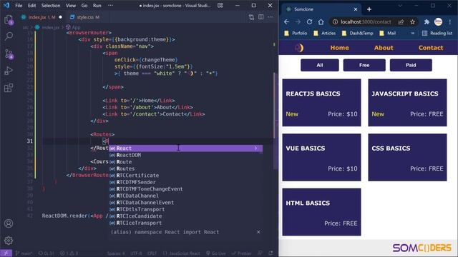
Task: Go back in Chrome browser
Action: tap(286, 22)
